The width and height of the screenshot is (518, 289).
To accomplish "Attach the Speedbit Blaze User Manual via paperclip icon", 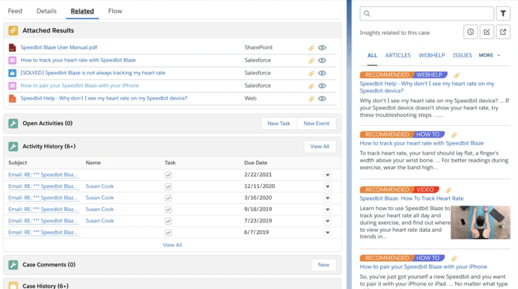I will [x=311, y=47].
